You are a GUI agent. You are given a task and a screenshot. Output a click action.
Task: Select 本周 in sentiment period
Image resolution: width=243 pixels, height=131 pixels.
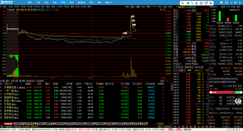[230, 86]
